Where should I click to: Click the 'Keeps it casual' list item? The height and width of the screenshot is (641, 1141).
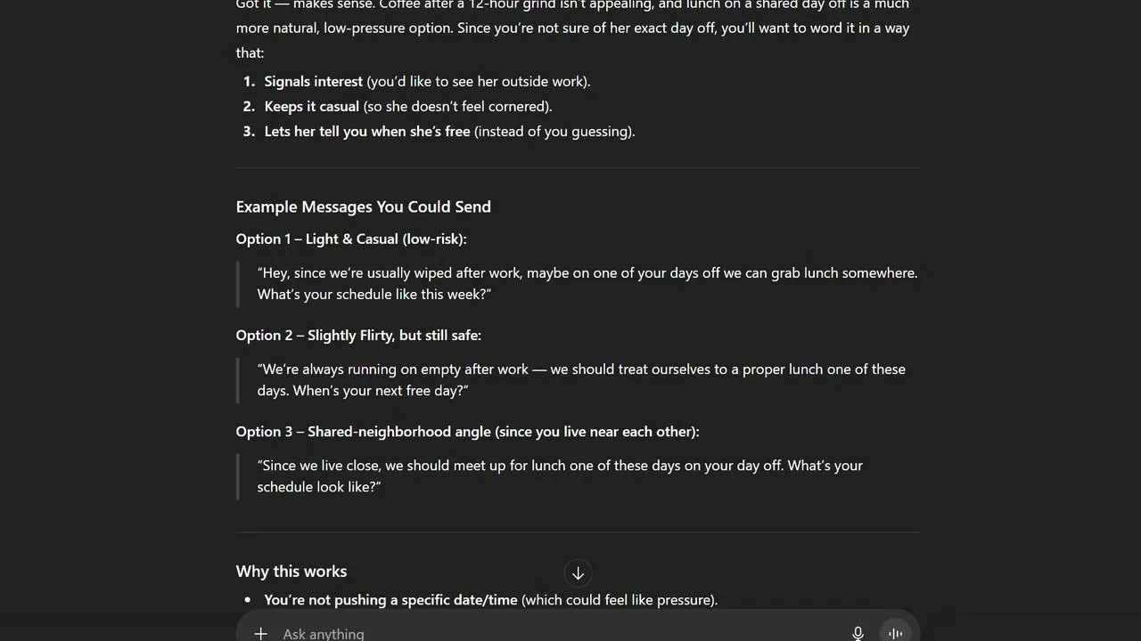pyautogui.click(x=407, y=106)
